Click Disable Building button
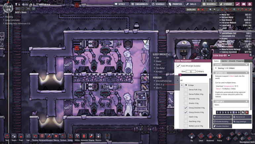Viewport: 255px width, 144px height. tap(223, 121)
